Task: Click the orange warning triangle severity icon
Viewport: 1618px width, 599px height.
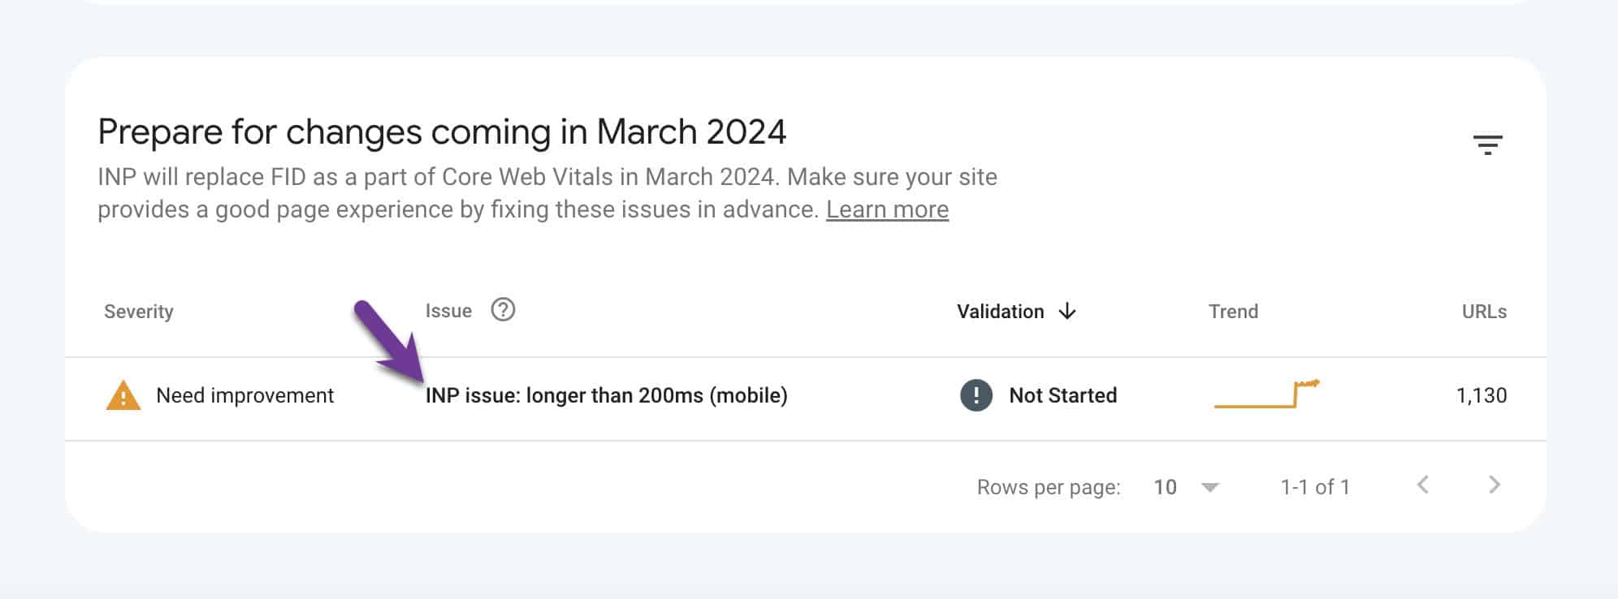Action: click(x=123, y=395)
